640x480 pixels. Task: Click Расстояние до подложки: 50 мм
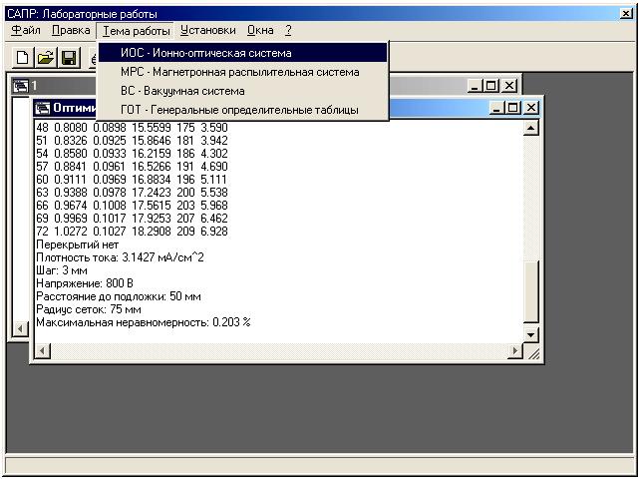pos(119,296)
